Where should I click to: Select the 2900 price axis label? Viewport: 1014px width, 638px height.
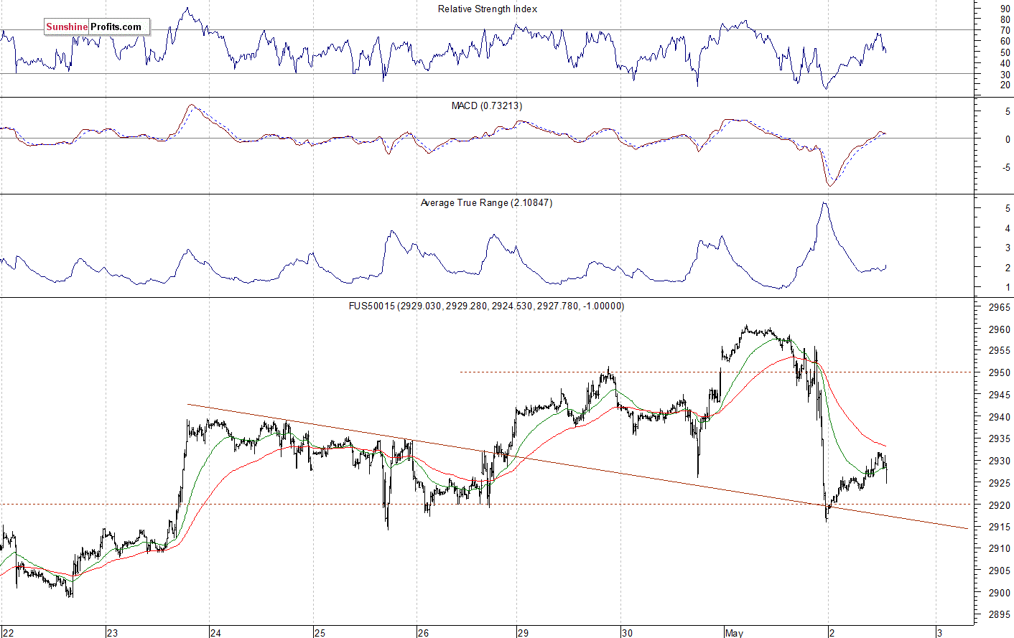pos(999,593)
